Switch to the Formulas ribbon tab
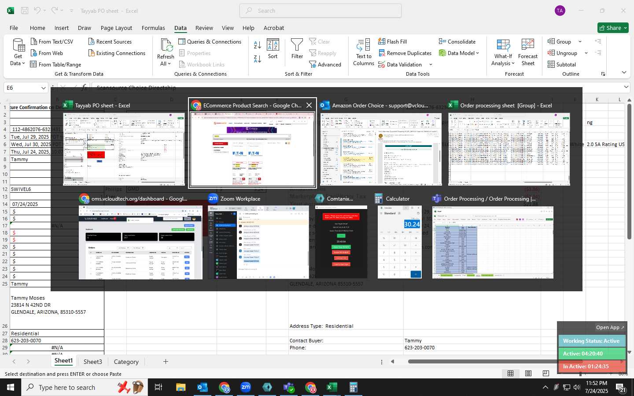Viewport: 634px width, 396px height. coord(153,28)
